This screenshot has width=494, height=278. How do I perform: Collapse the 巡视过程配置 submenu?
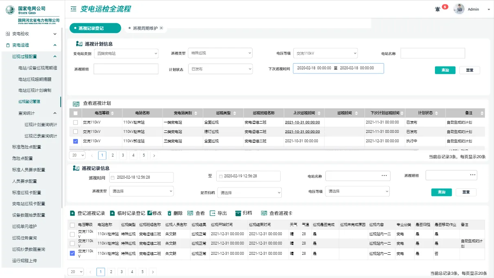[55, 56]
